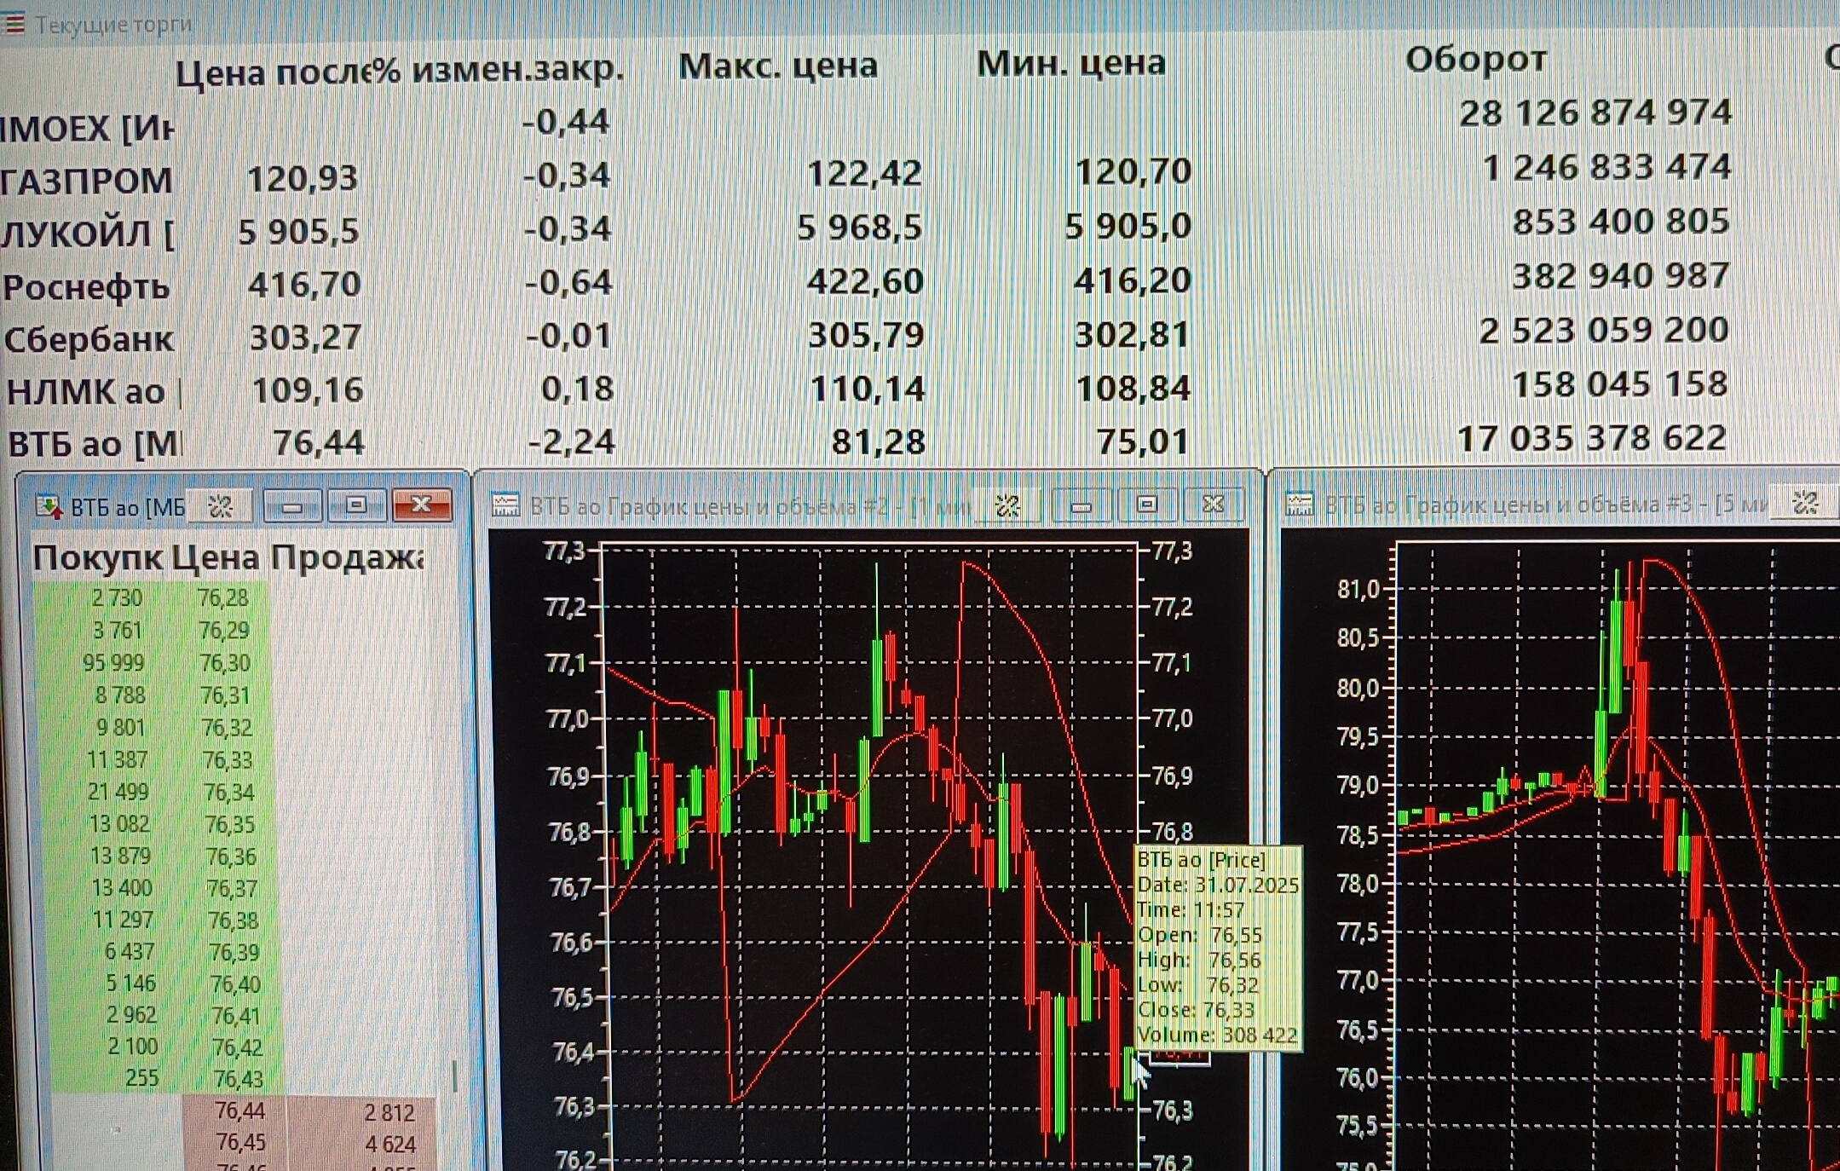Screen dimensions: 1840x1171
Task: Maximize the ВТБ ао order book window
Action: [356, 505]
